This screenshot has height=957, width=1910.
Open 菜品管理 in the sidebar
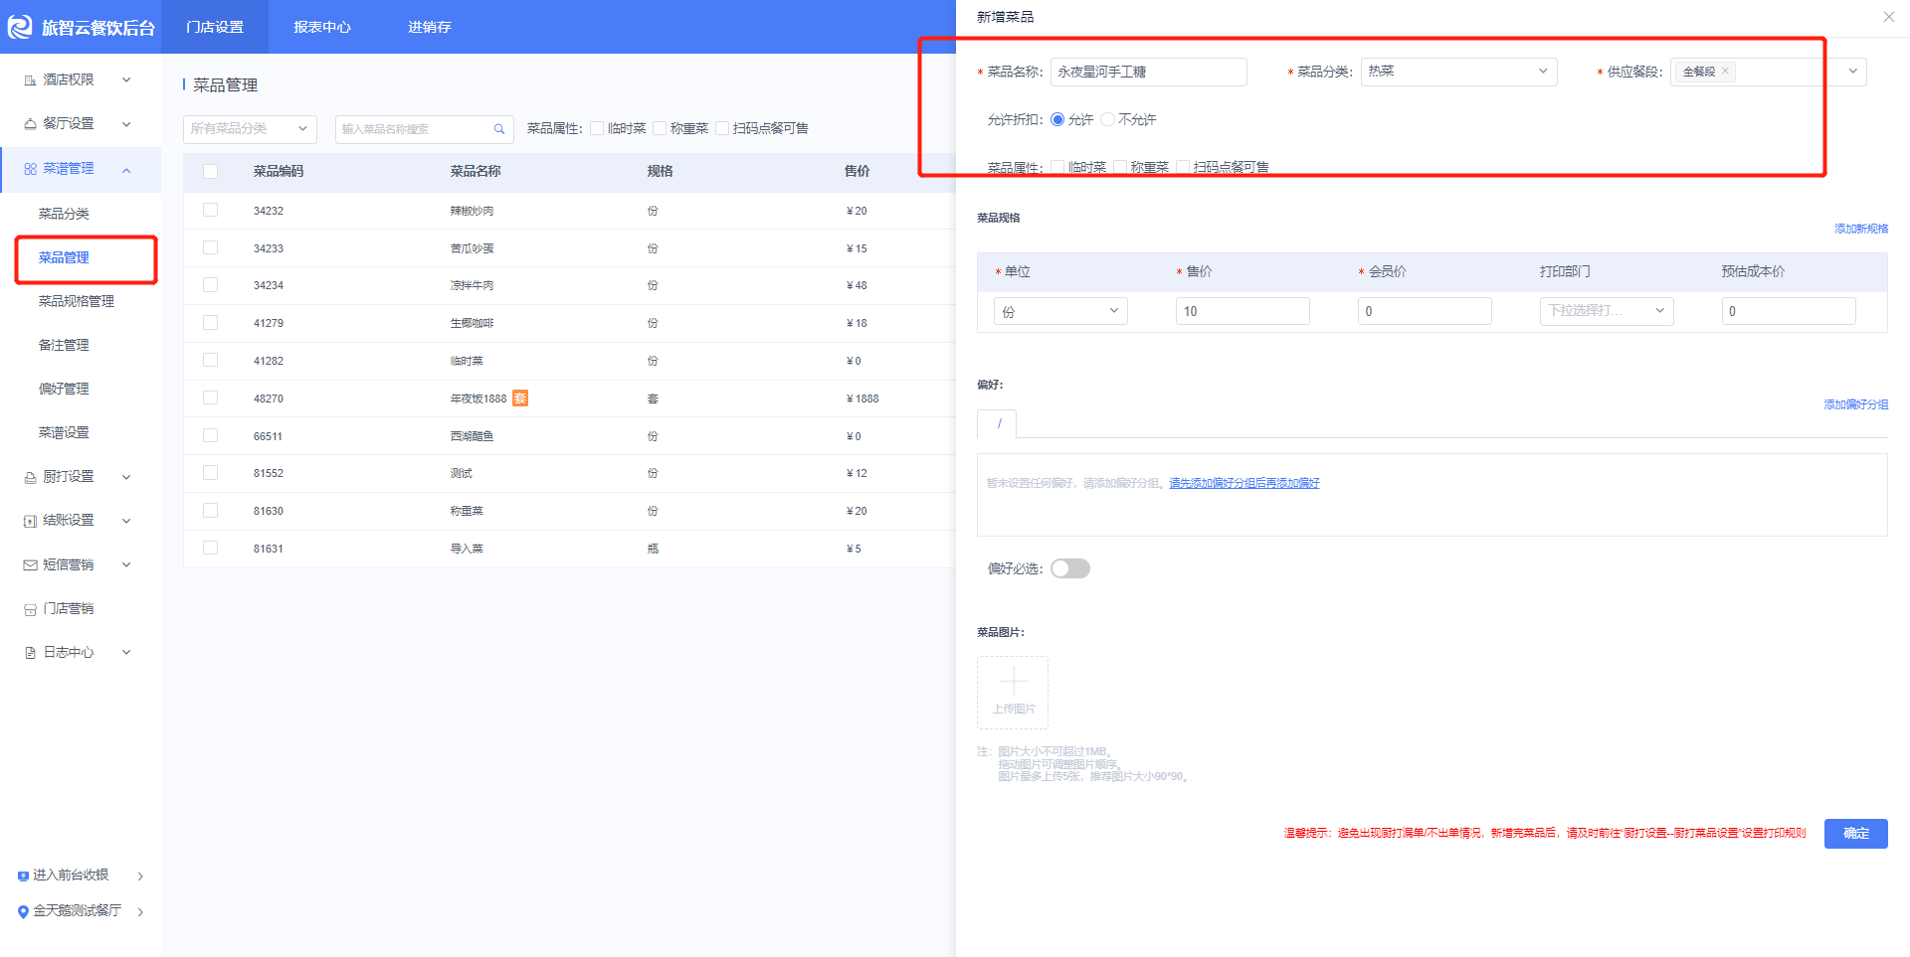(64, 257)
